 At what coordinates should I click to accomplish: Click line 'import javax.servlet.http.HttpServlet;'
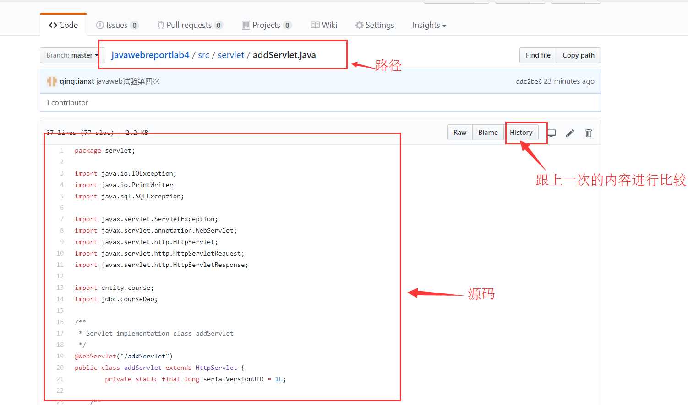click(x=147, y=242)
